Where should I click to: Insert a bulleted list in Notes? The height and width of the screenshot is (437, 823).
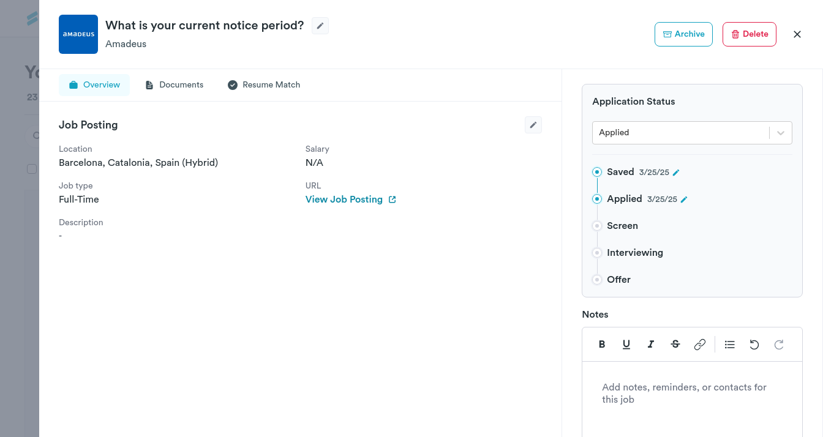tap(729, 345)
